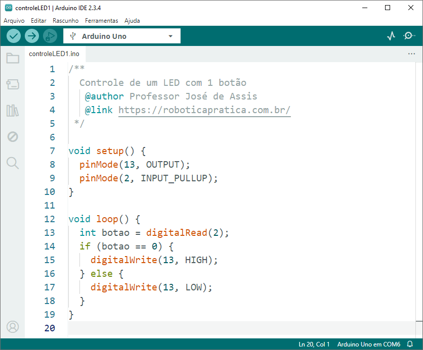Open the Ajuda menu
The width and height of the screenshot is (423, 350).
click(x=132, y=21)
